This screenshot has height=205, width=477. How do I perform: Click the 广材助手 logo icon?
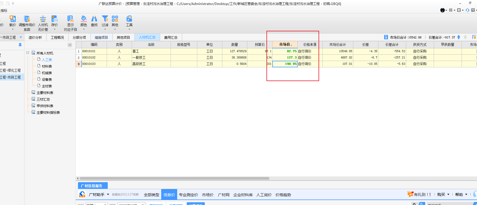(82, 194)
